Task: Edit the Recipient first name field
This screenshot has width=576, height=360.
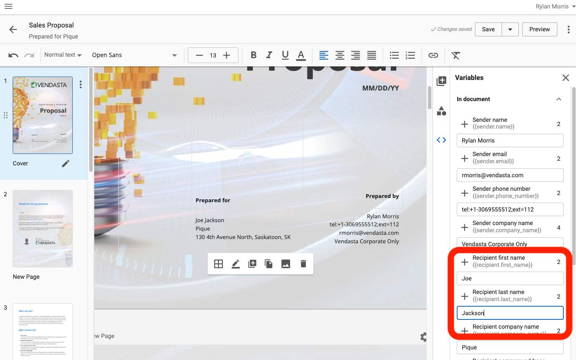Action: click(510, 278)
